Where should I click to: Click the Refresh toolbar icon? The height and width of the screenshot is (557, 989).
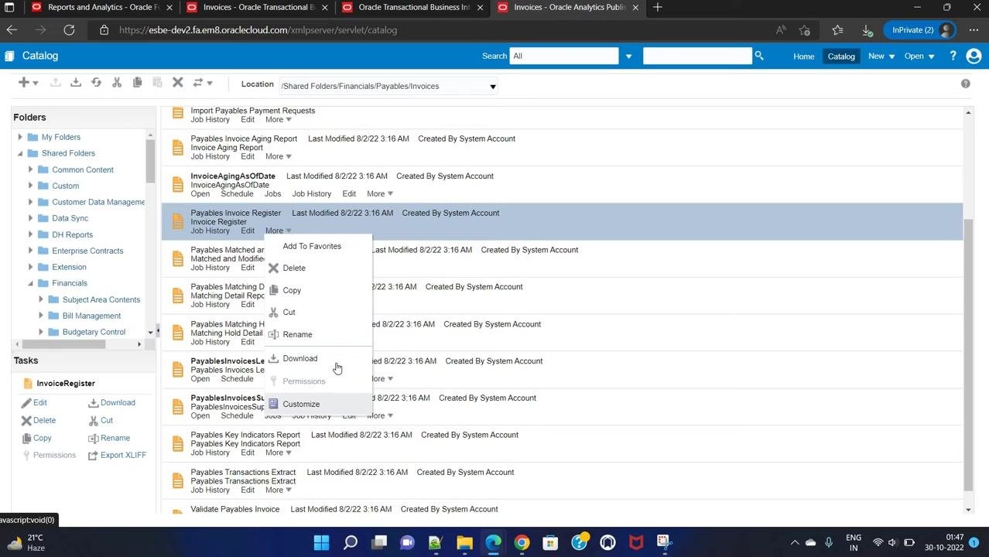[x=96, y=82]
